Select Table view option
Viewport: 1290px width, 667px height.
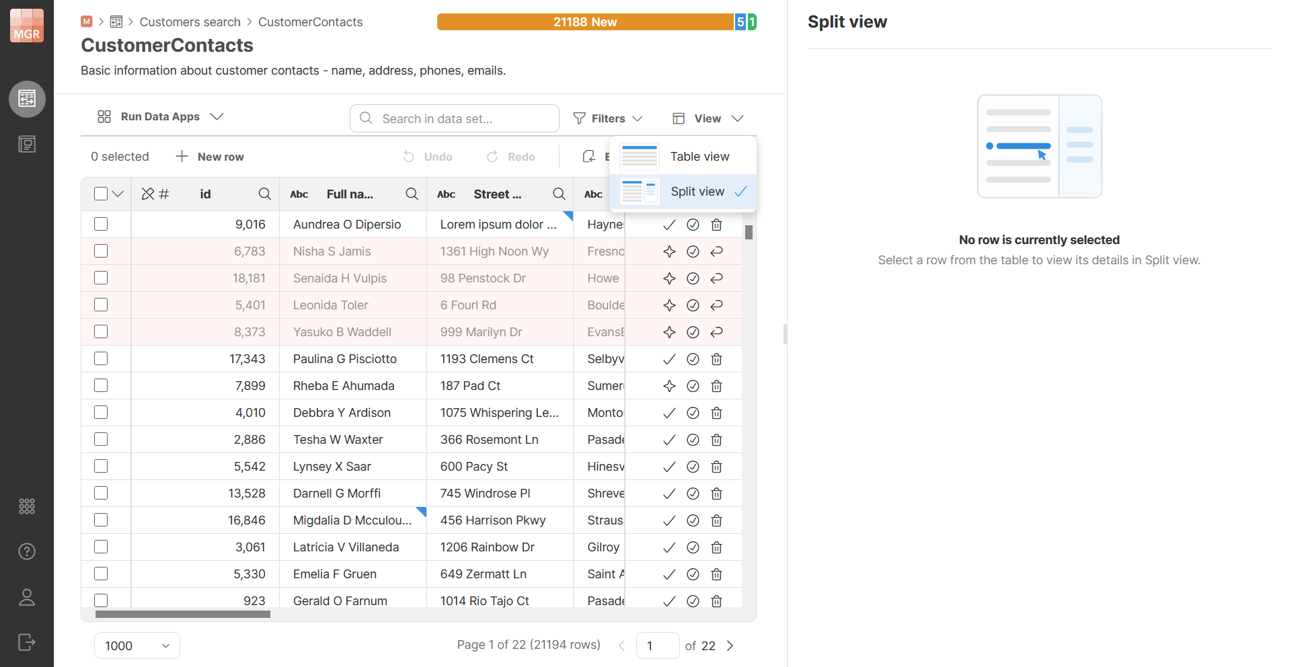[683, 157]
